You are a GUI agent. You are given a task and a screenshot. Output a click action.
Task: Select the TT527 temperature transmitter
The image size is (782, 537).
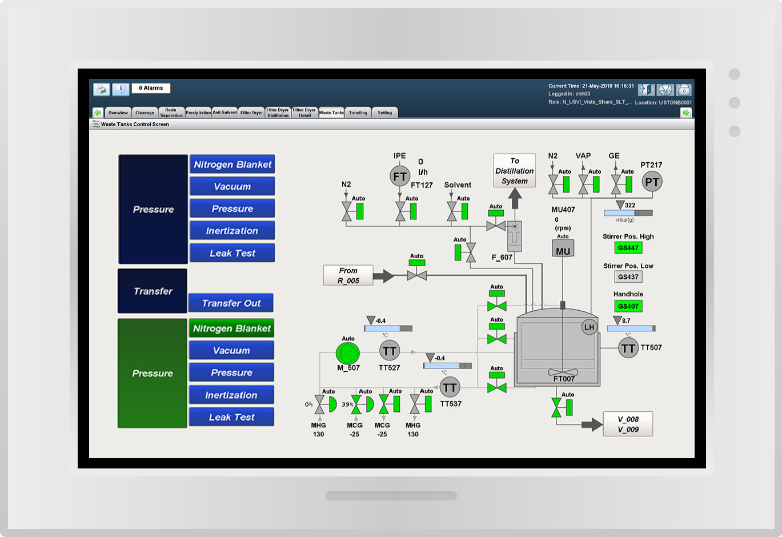pos(390,351)
